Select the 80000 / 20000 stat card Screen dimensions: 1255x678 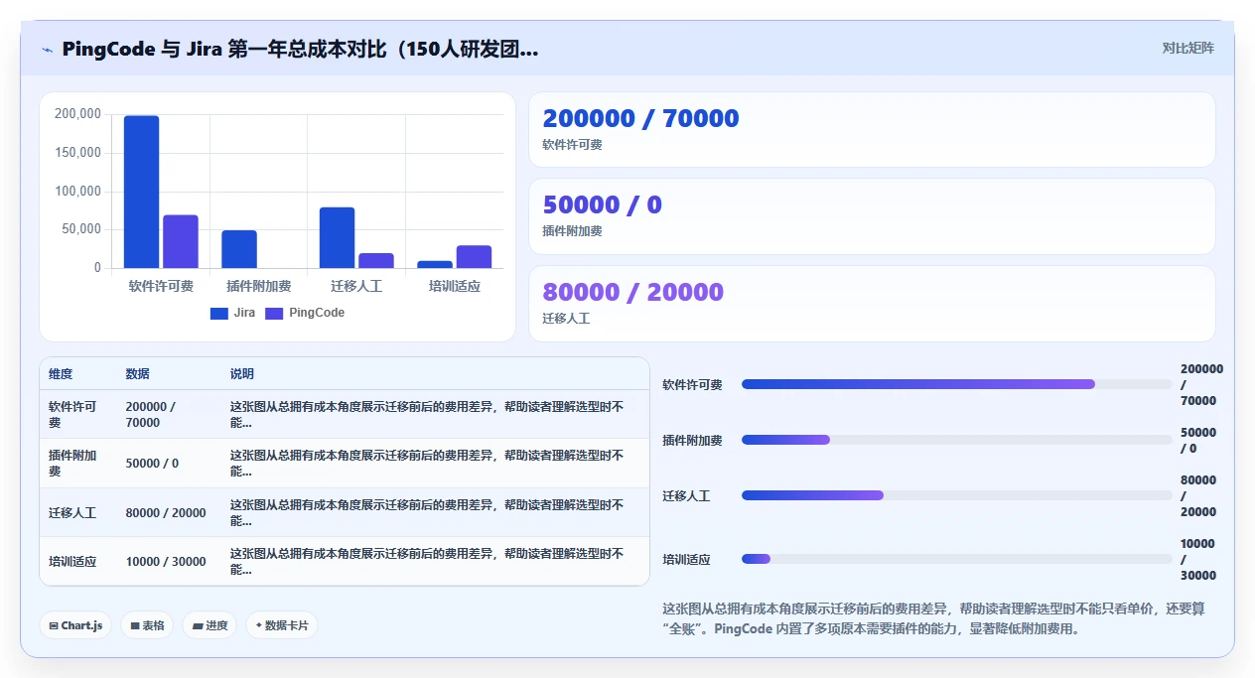pyautogui.click(x=872, y=304)
